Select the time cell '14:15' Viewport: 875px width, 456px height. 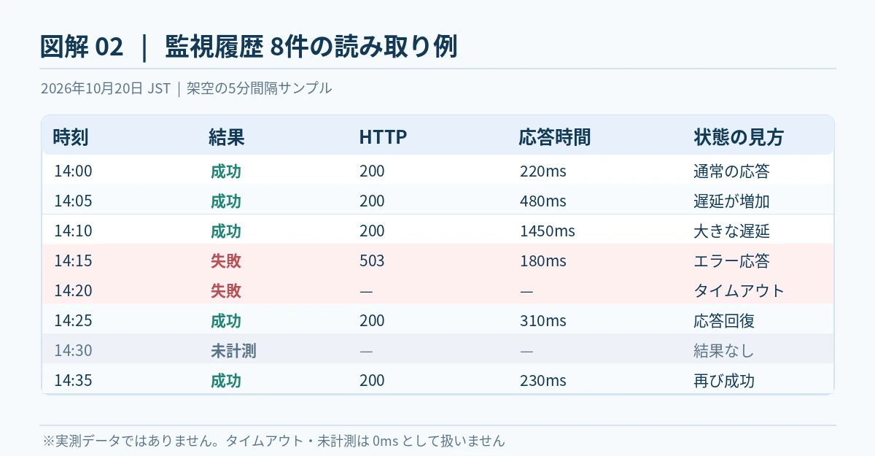(73, 261)
